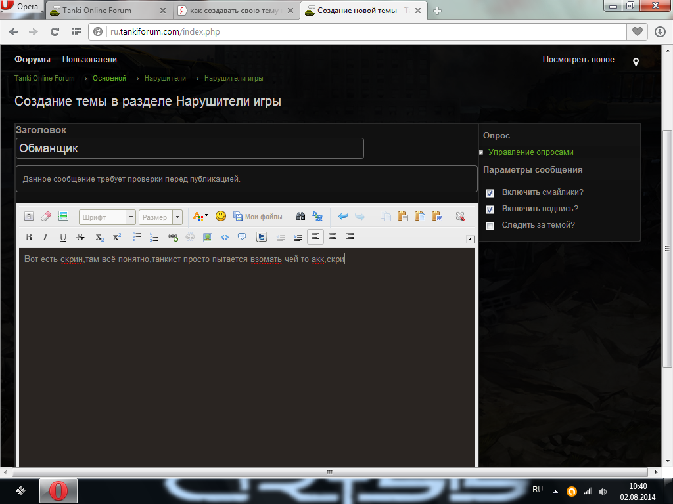The image size is (673, 504).
Task: Click the Opera menu button
Action: pyautogui.click(x=22, y=7)
